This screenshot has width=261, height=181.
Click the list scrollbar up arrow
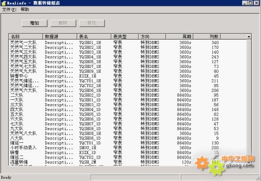click(x=249, y=36)
